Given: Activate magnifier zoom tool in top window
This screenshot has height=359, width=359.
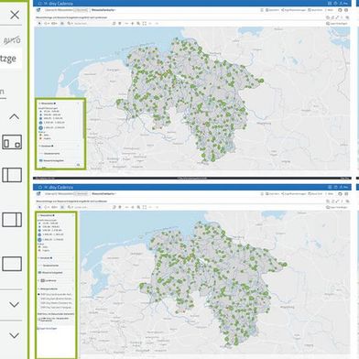Looking at the screenshot, I should (x=138, y=23).
